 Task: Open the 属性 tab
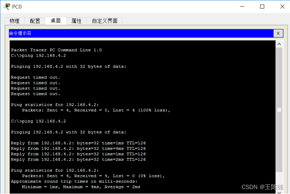(76, 21)
